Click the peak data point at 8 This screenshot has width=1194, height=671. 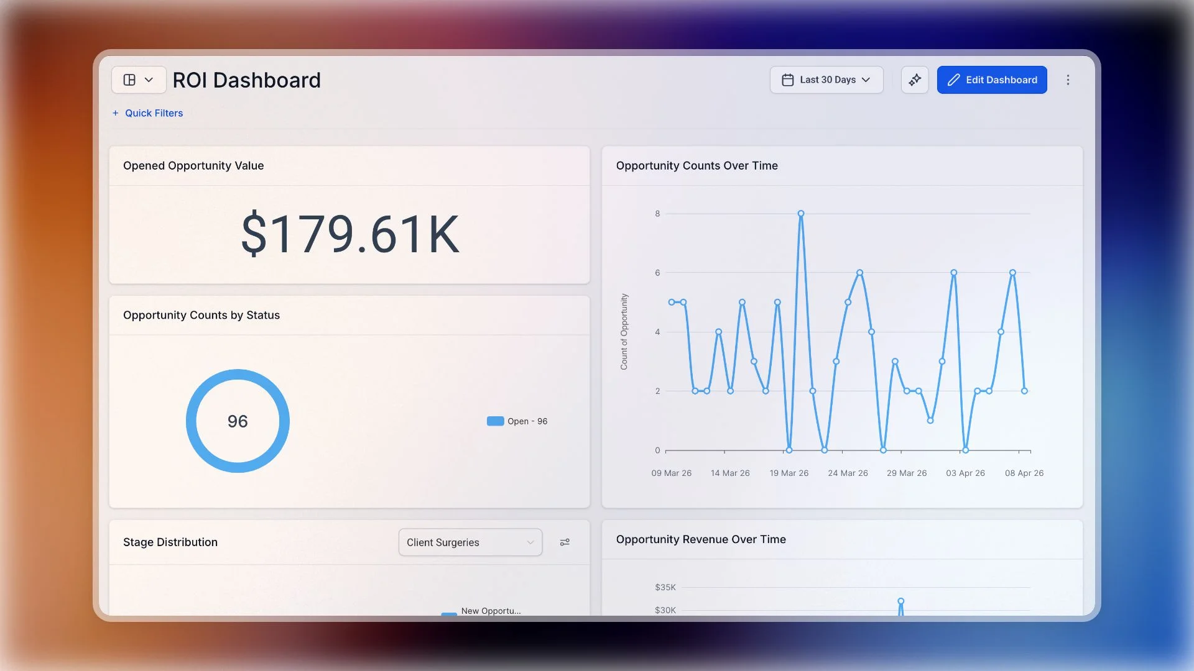click(x=801, y=214)
